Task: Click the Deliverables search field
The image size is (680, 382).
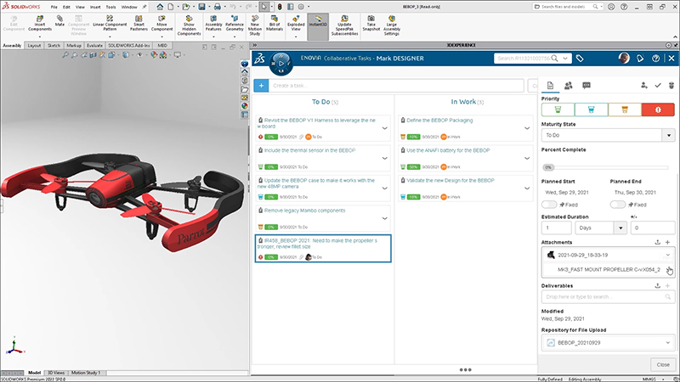Action: (608, 296)
